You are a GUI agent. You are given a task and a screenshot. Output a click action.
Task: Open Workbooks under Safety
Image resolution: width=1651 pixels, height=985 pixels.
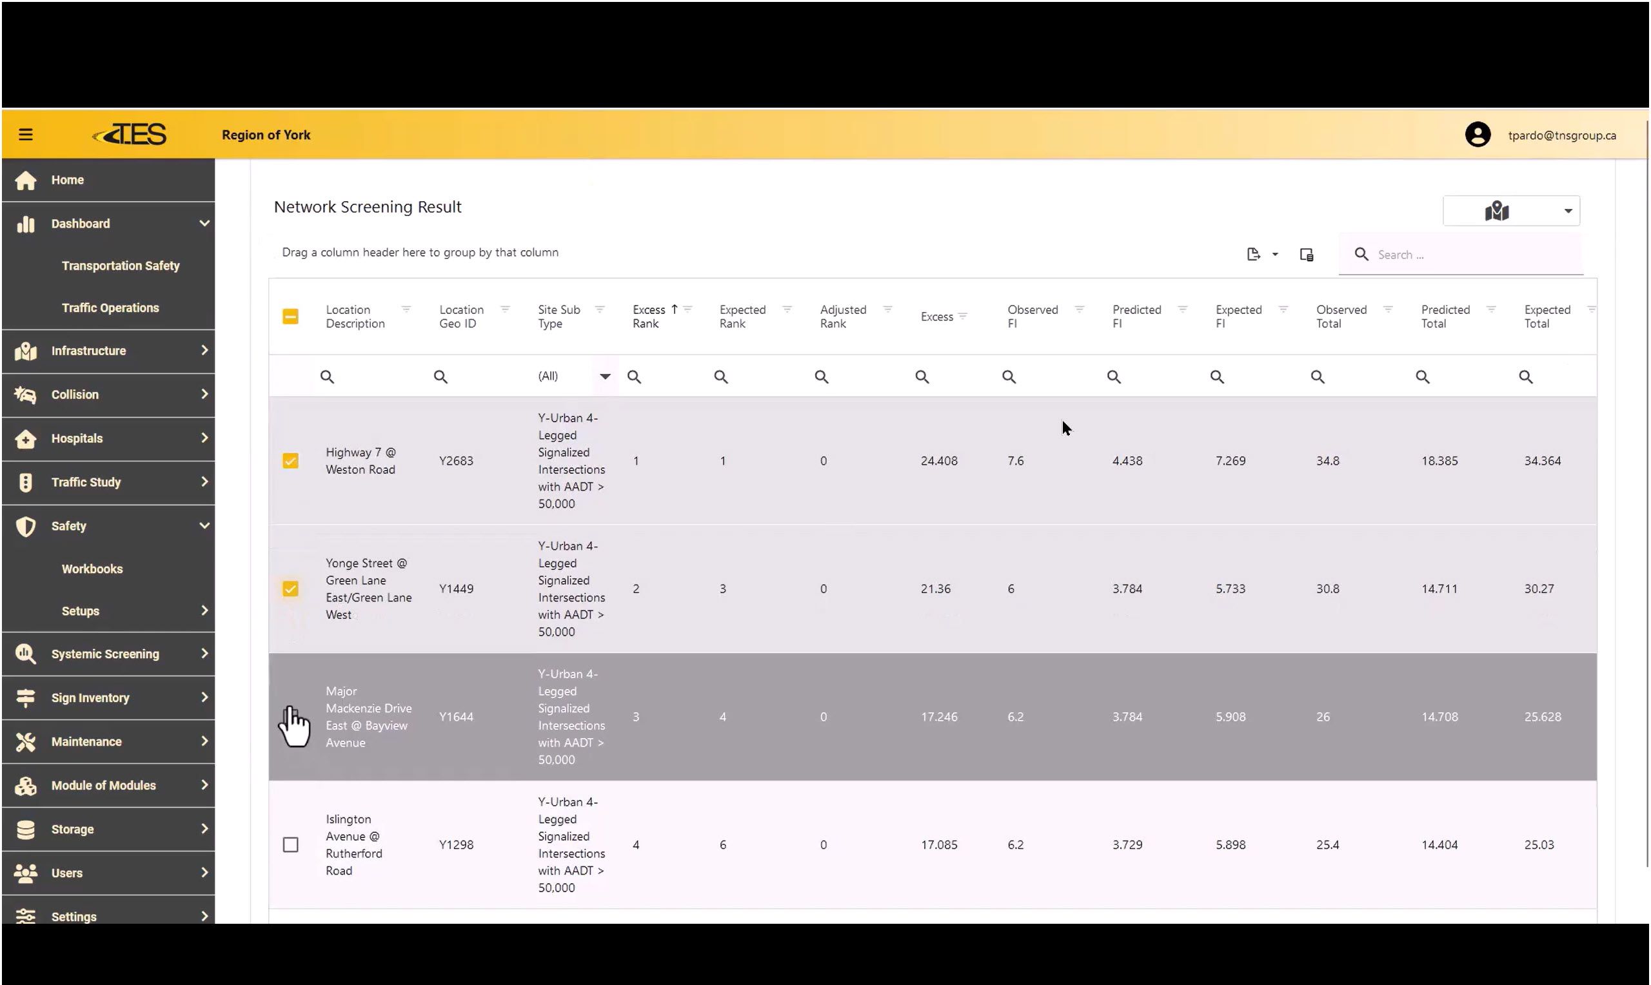[92, 569]
